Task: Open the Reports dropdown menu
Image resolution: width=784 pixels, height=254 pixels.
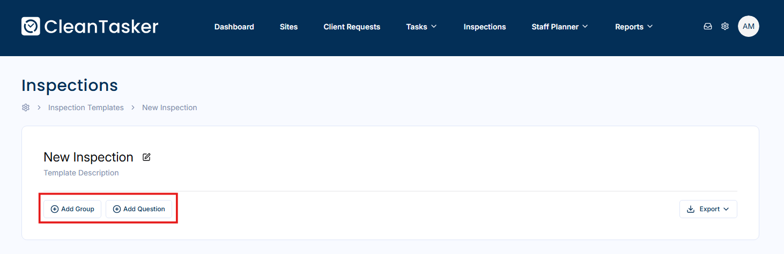Action: click(x=634, y=27)
